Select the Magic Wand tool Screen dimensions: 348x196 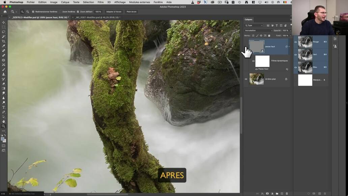[4, 36]
